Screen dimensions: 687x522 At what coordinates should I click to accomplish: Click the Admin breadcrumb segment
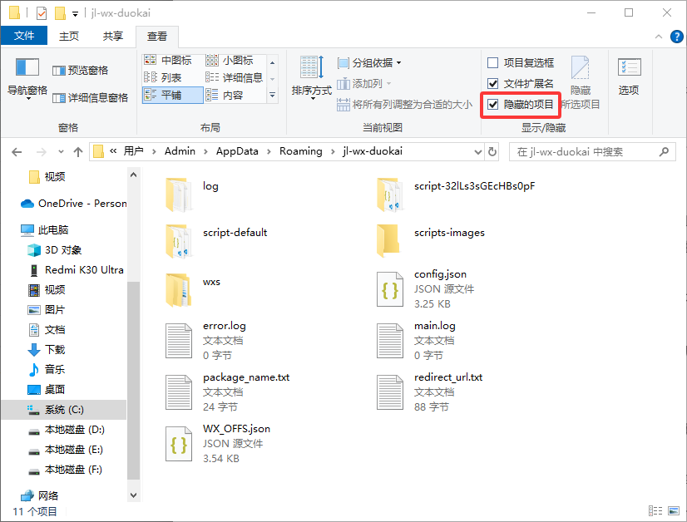coord(180,151)
